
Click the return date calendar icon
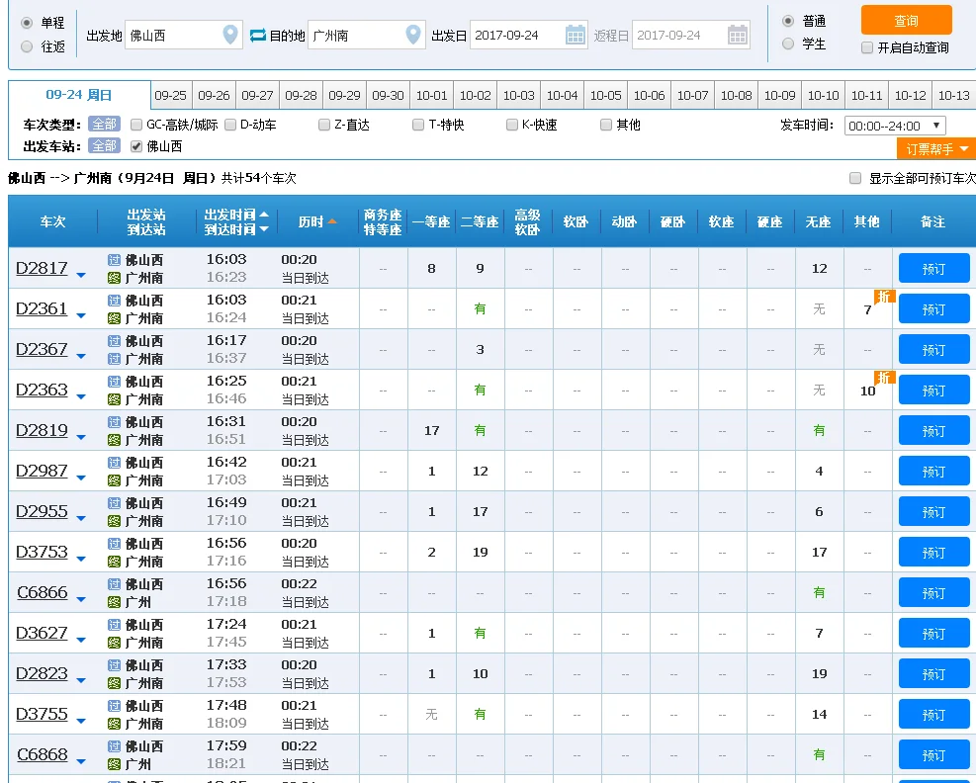pyautogui.click(x=737, y=34)
